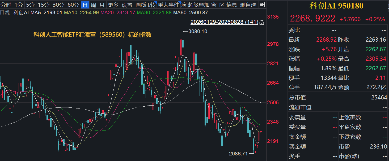Click the 科创人工智能ETF汇添富 annotation text
389x161 pixels.
92,35
